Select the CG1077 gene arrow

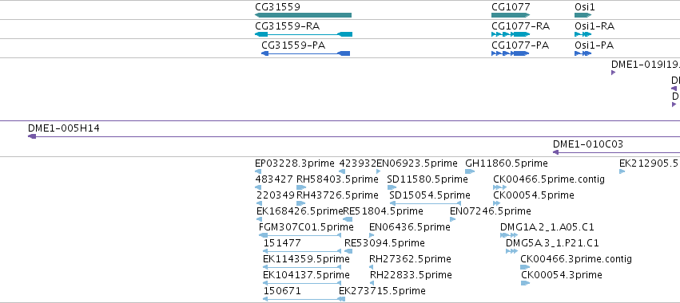click(x=511, y=16)
